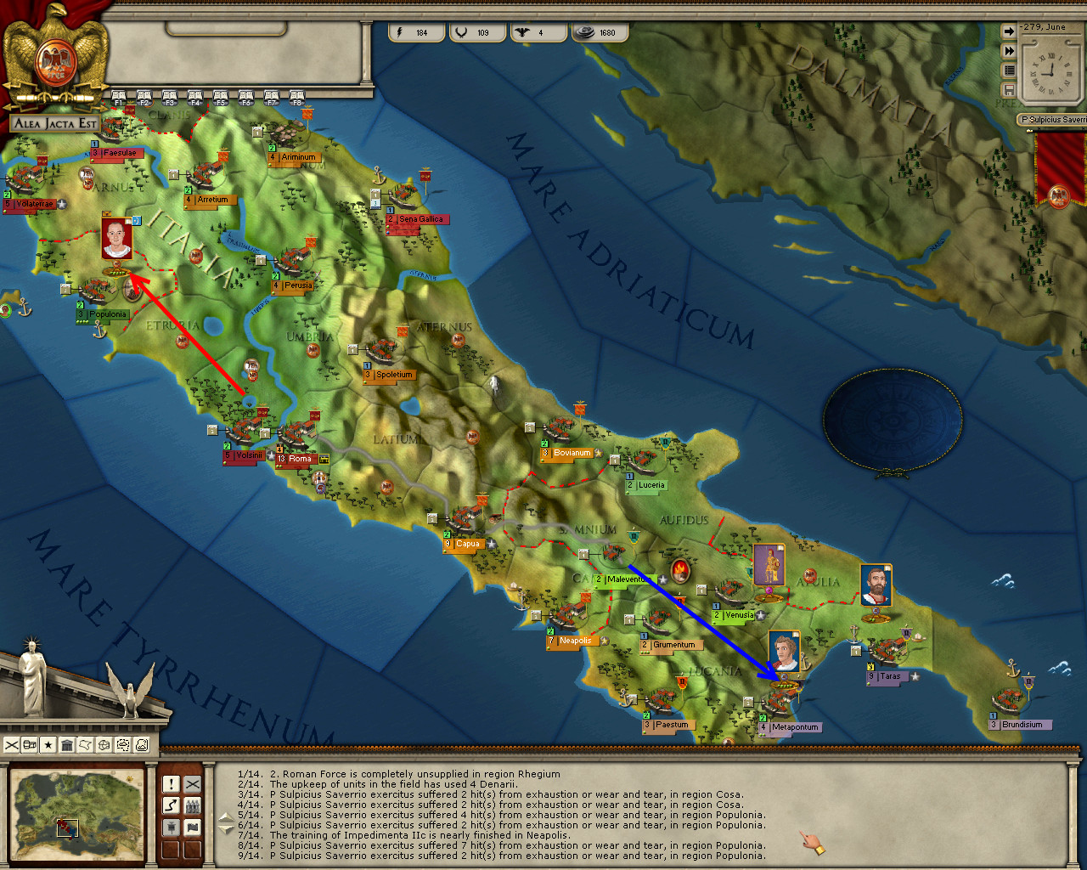Open the F4 ledger tab
This screenshot has height=870, width=1087.
coord(195,99)
